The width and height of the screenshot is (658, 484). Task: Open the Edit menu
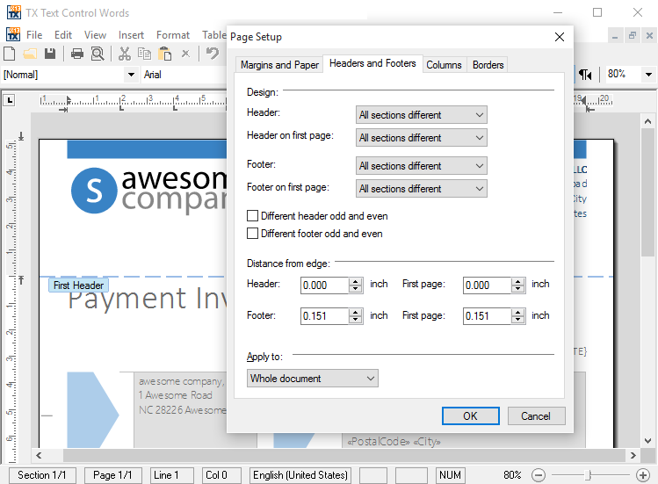tap(63, 35)
